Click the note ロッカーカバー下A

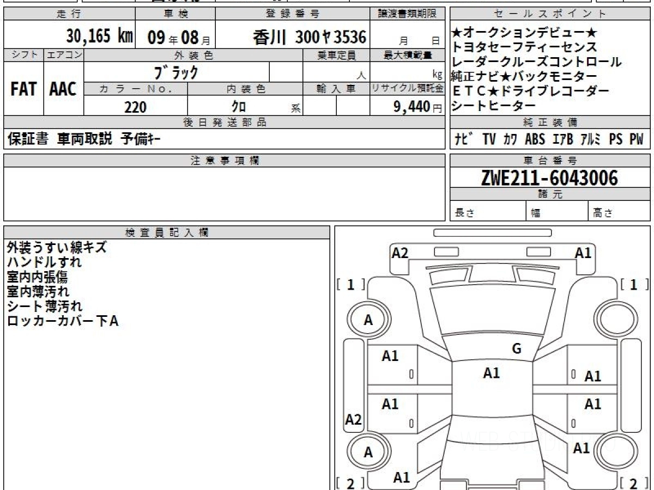62,321
